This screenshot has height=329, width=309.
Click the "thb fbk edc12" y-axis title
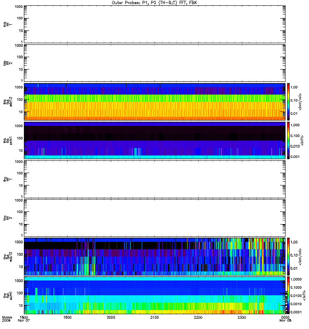click(x=7, y=102)
